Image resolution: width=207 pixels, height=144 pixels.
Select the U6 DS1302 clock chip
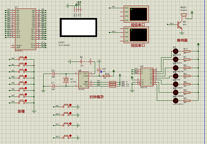(x=84, y=80)
